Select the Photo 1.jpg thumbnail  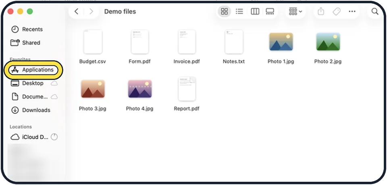point(281,42)
